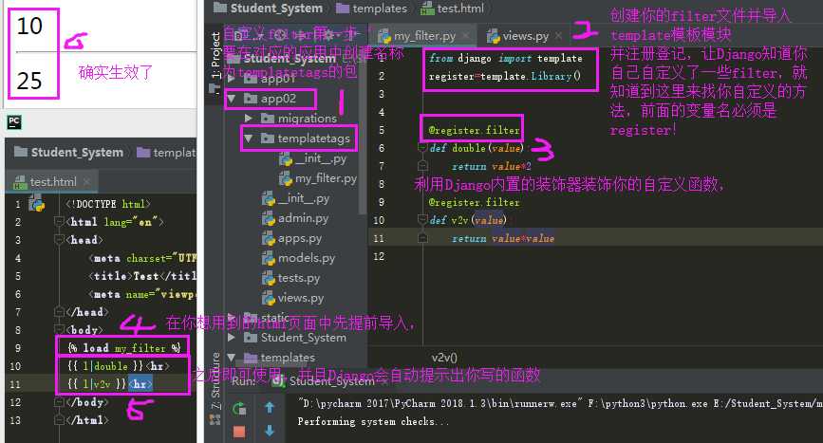Collapse the app02 folder arrow
The height and width of the screenshot is (443, 823).
(x=231, y=99)
